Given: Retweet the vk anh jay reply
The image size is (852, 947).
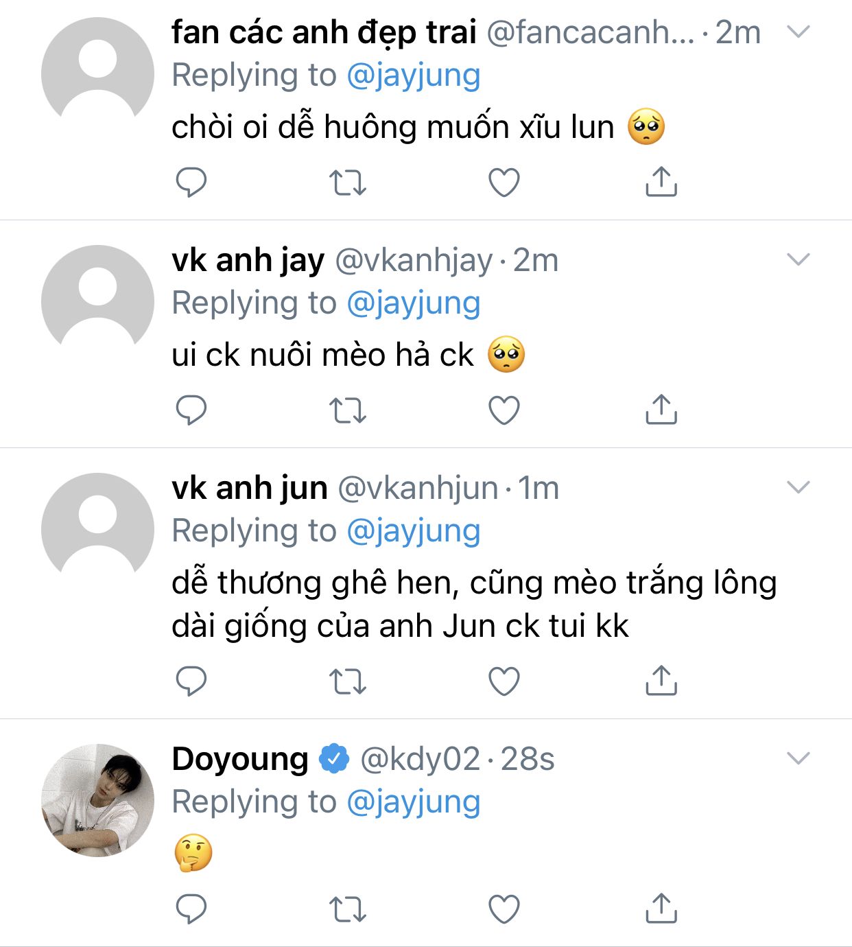Looking at the screenshot, I should pos(348,410).
